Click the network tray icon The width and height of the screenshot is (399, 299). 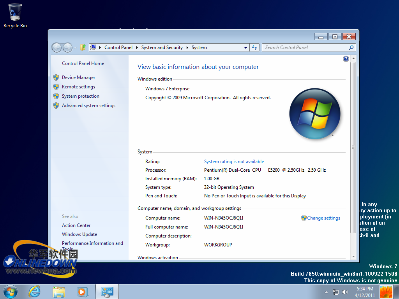[x=336, y=292]
